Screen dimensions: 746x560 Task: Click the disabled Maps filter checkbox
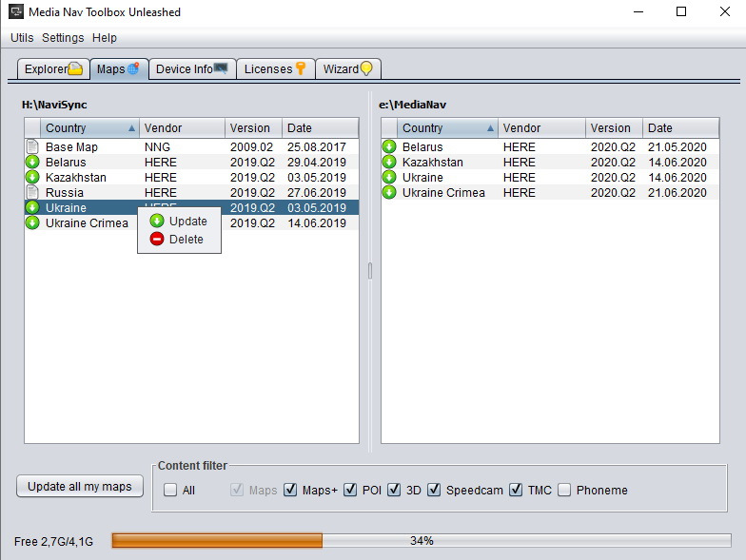tap(237, 490)
